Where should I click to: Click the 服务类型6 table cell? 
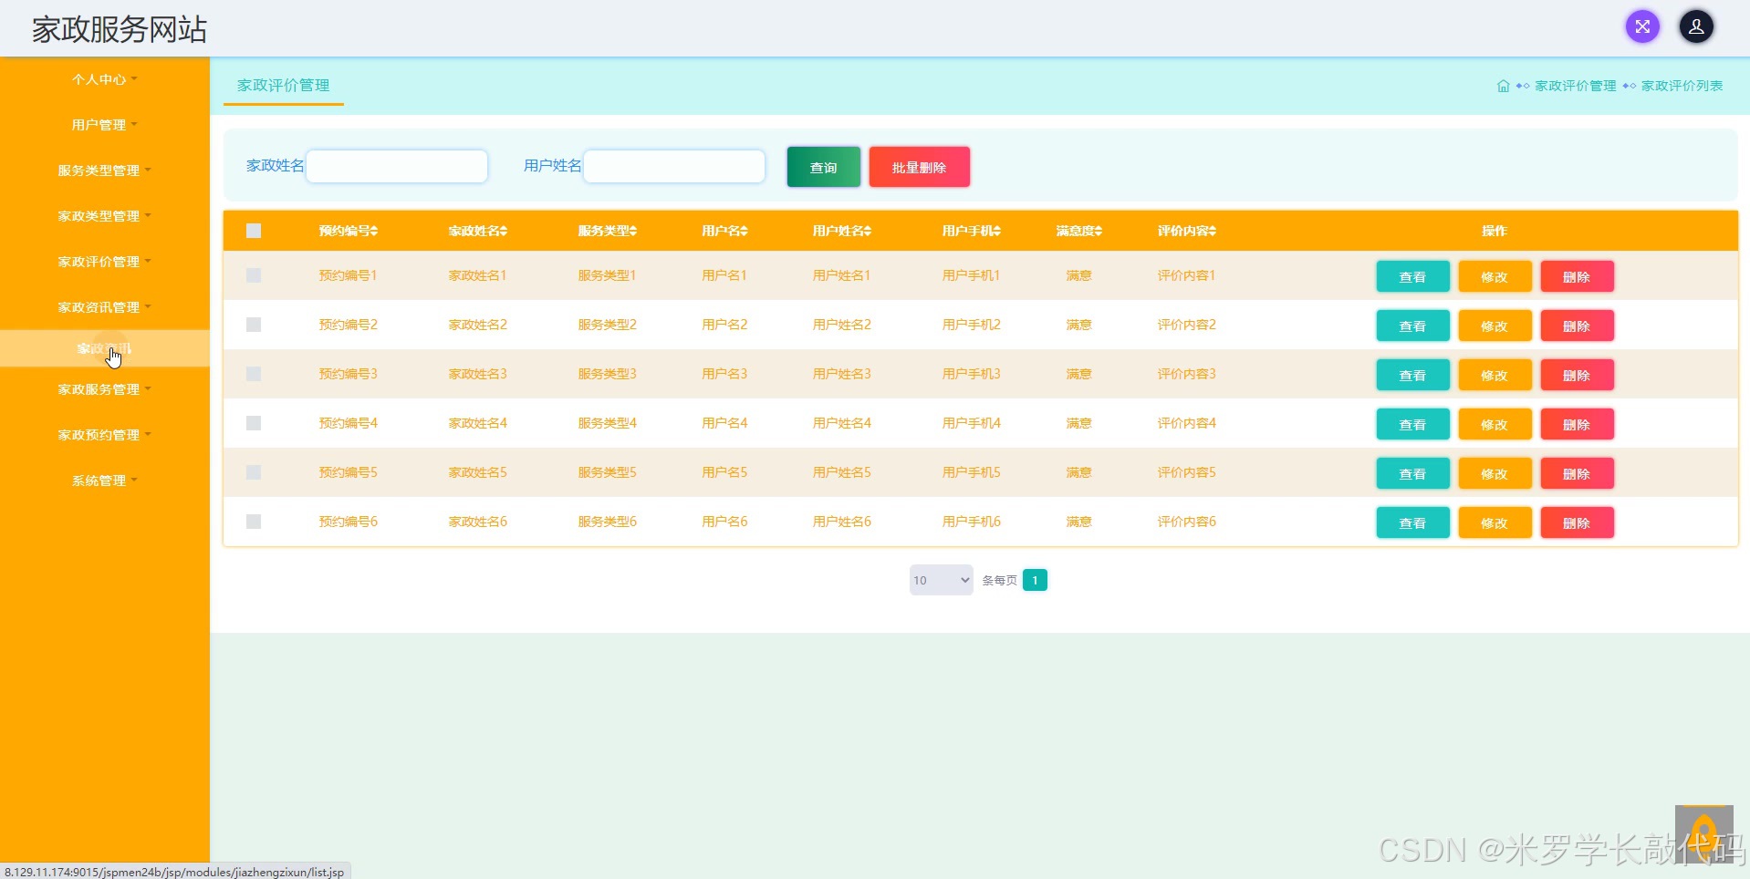coord(607,522)
